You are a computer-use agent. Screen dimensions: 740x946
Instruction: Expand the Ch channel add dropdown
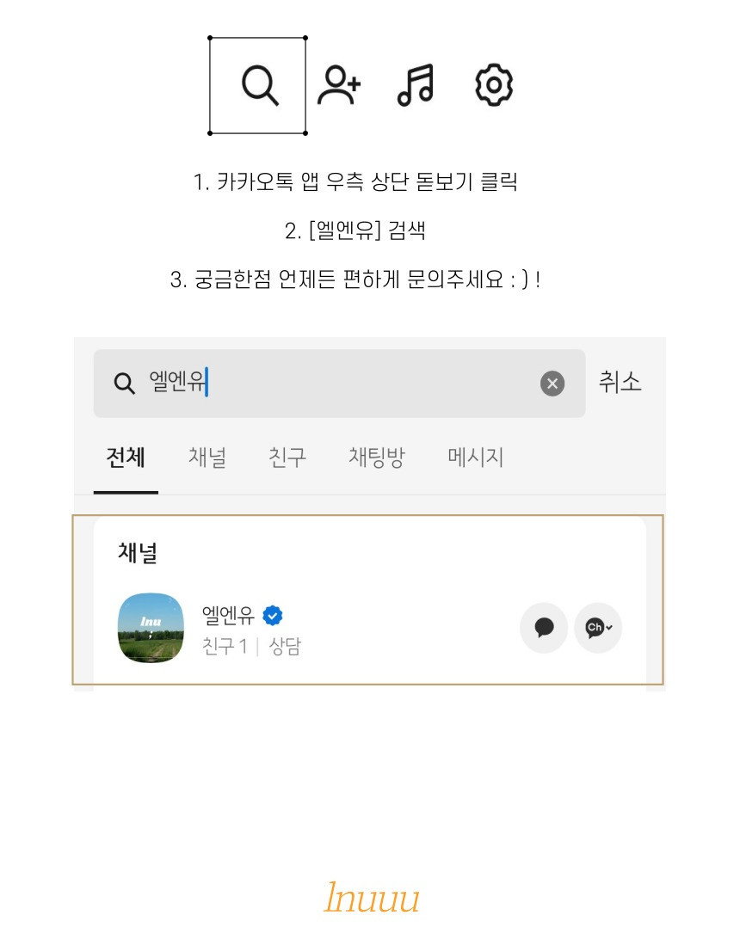tap(598, 628)
